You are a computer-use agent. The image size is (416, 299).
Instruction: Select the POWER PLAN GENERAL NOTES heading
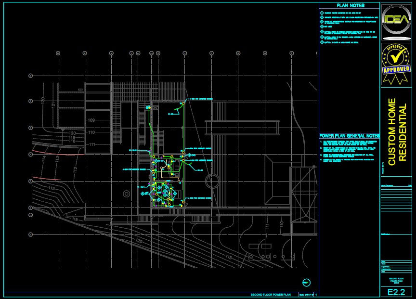[350, 136]
